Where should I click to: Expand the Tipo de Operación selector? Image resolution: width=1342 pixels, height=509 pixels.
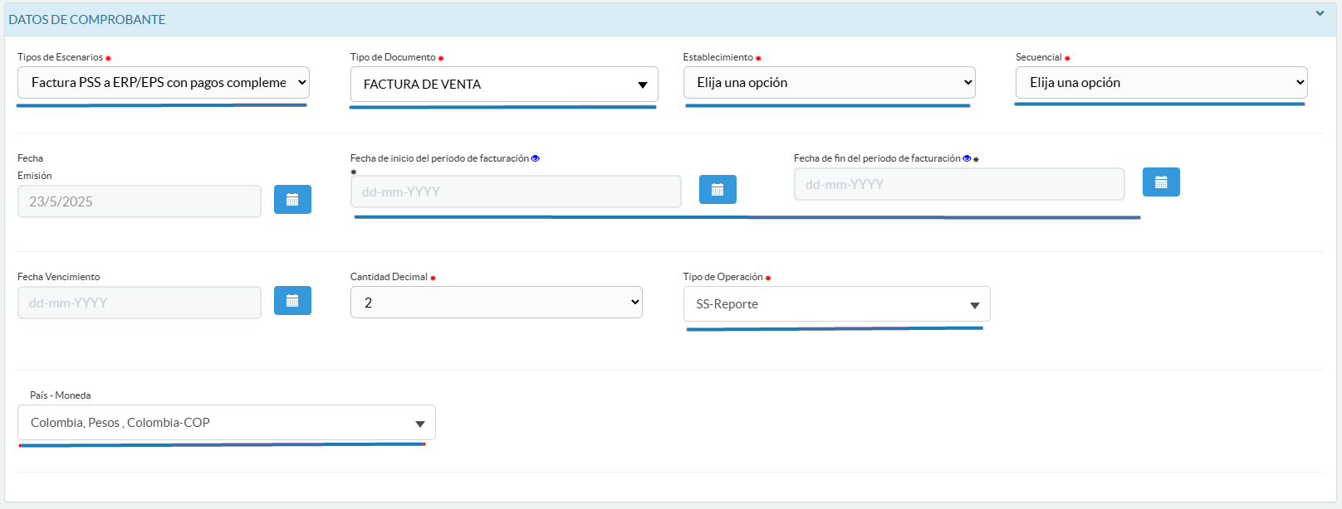(x=836, y=304)
